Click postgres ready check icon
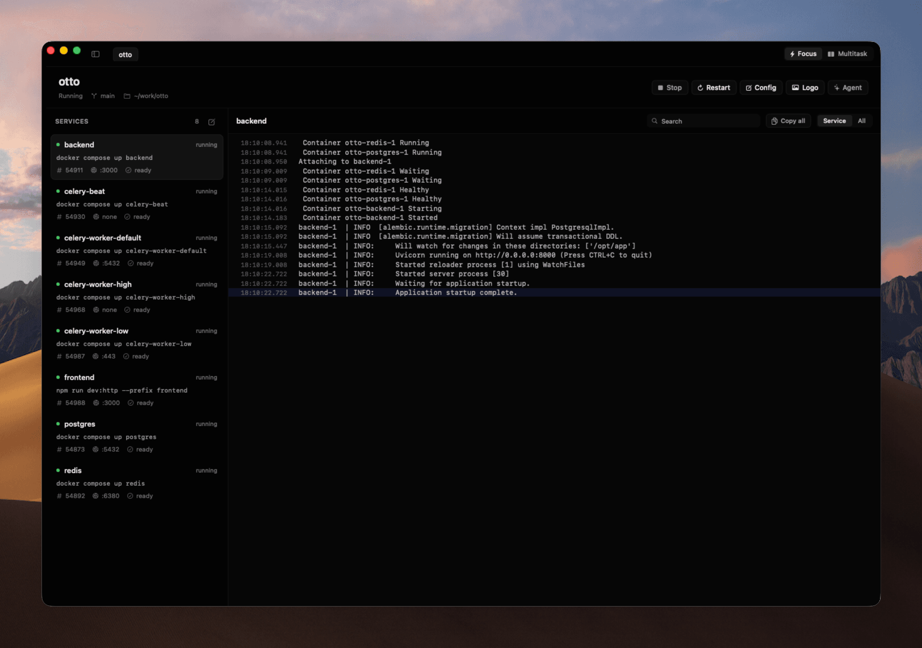This screenshot has width=922, height=648. click(x=130, y=449)
